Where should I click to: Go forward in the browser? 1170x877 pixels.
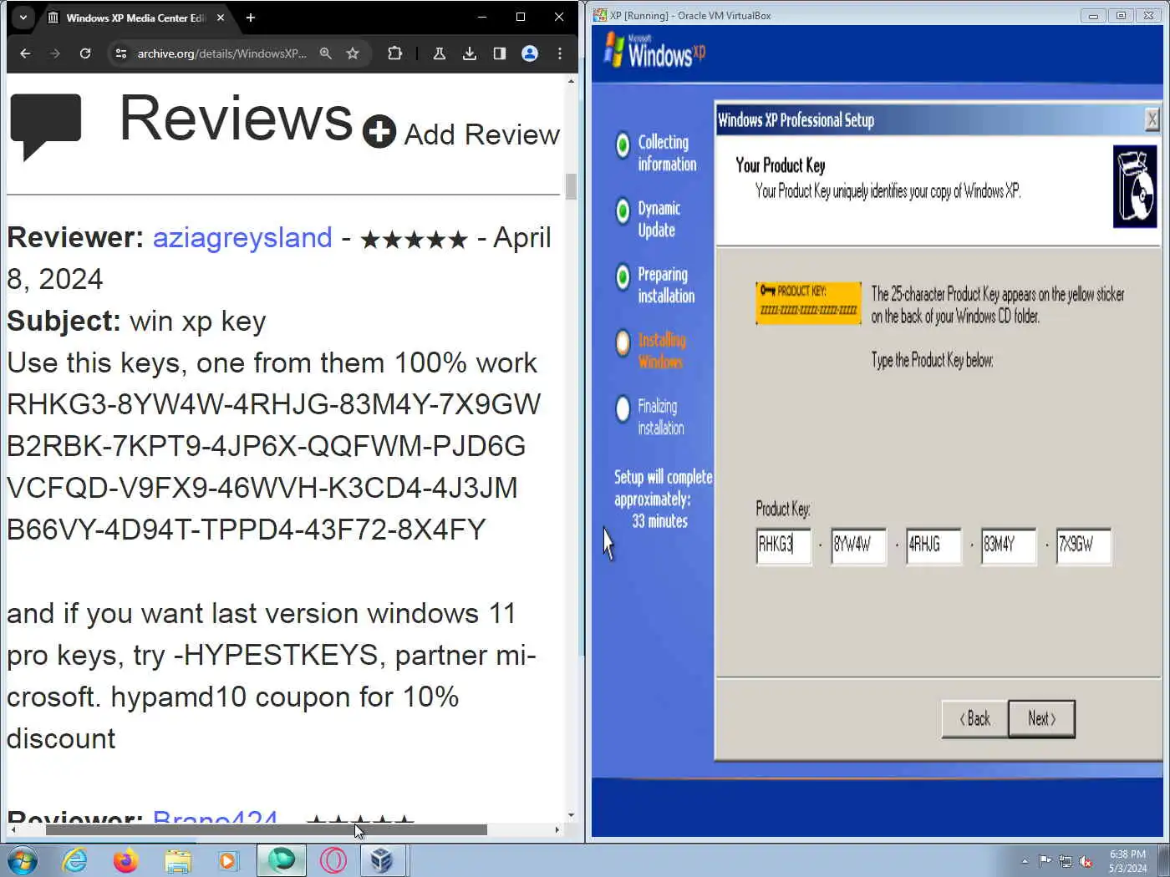pos(55,53)
